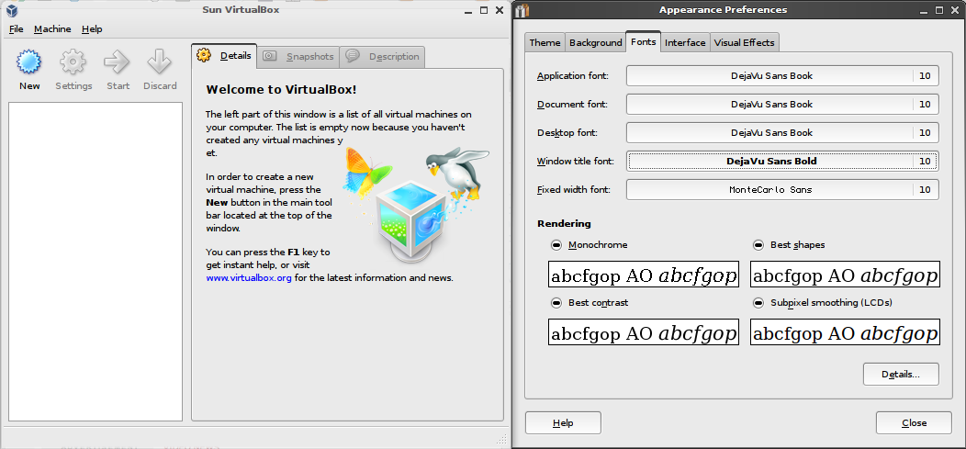Switch to the Visual Effects tab
966x449 pixels.
click(x=744, y=42)
